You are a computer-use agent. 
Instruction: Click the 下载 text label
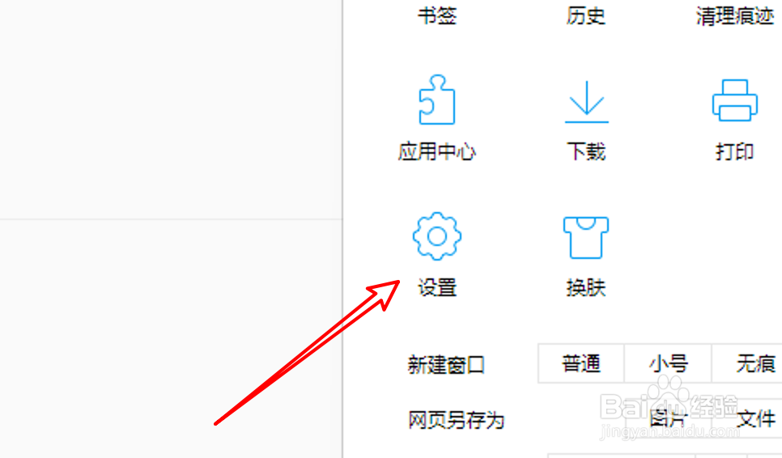[x=586, y=151]
